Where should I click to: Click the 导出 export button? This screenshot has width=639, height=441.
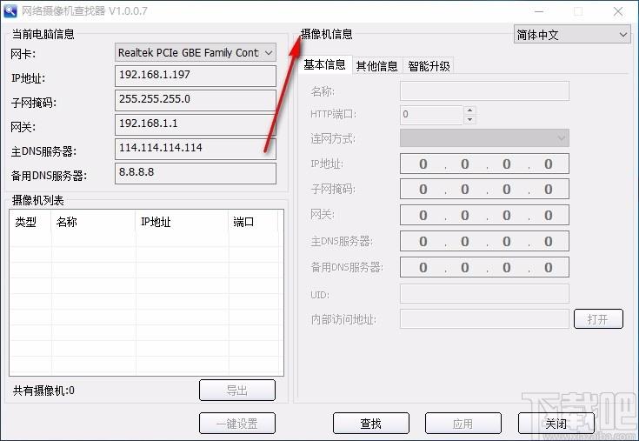[x=237, y=390]
